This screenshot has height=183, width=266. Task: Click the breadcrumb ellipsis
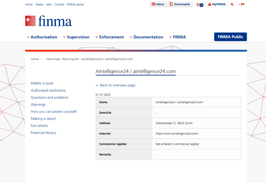(43, 59)
